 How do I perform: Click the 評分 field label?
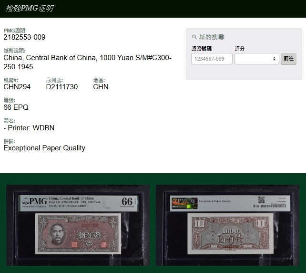tap(239, 49)
